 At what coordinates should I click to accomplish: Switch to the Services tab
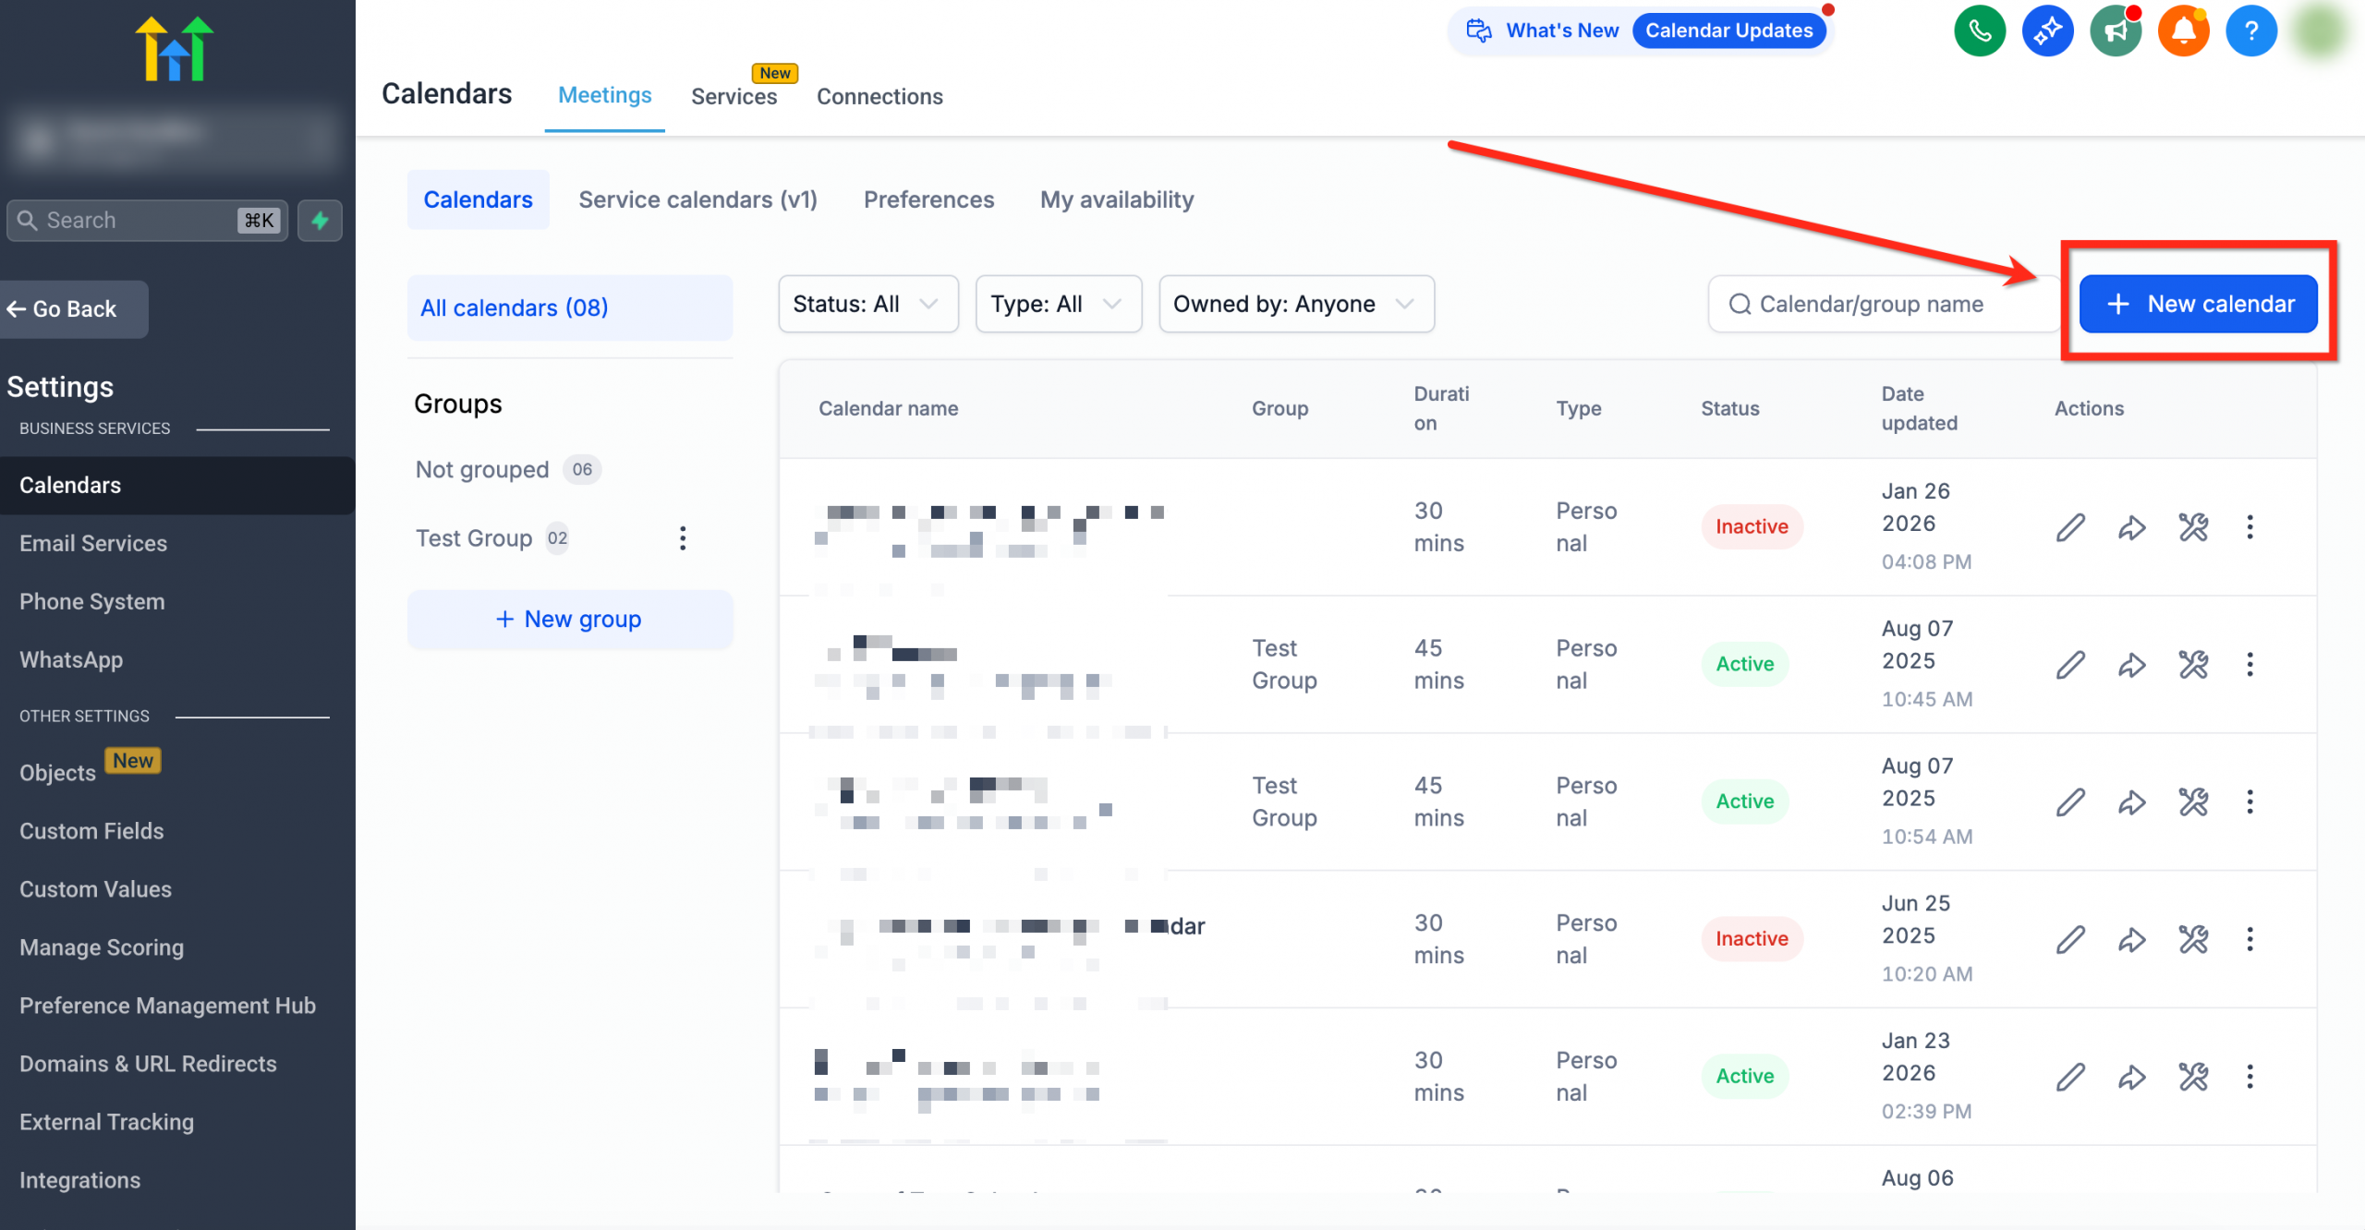click(x=734, y=96)
